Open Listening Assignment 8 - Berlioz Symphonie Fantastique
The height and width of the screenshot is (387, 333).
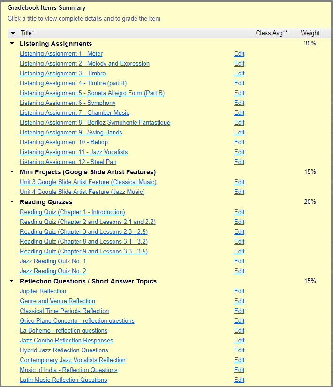click(x=95, y=123)
